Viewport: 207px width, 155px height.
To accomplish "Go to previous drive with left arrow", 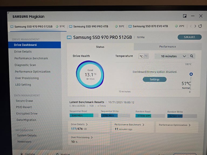I will (x=191, y=26).
